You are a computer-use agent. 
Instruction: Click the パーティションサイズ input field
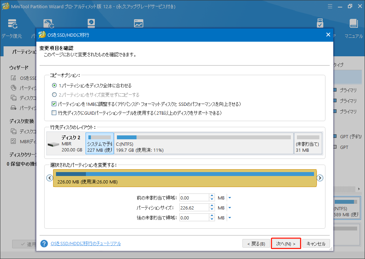click(194, 208)
